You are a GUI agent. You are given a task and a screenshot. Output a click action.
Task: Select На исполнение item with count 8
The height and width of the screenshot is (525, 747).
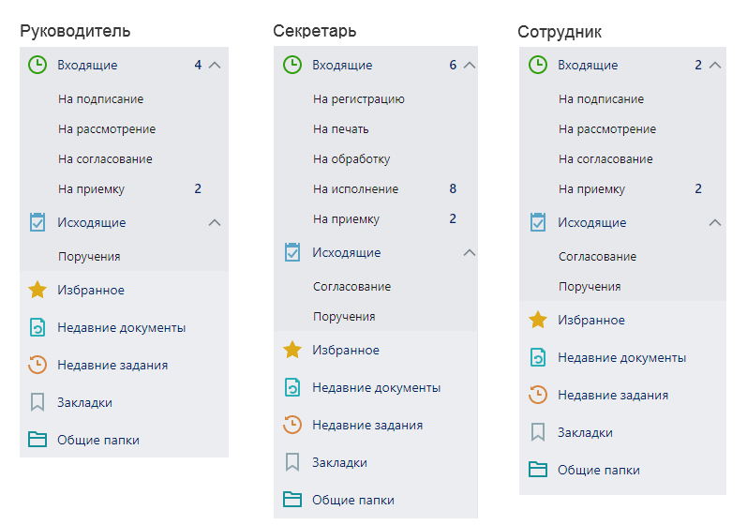(x=376, y=189)
